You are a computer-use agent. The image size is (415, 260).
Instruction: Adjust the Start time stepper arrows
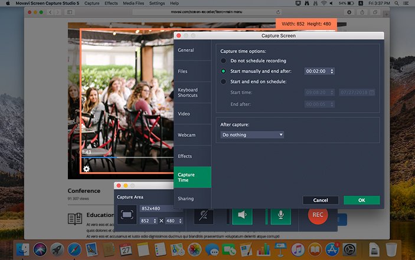(x=332, y=93)
